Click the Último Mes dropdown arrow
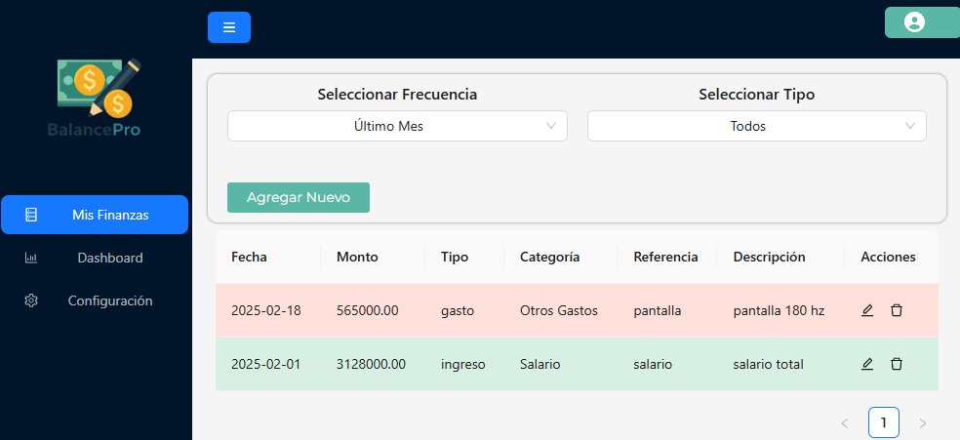Viewport: 960px width, 440px height. (550, 126)
